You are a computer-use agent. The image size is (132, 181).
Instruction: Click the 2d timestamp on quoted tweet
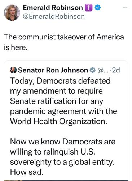tap(116, 70)
